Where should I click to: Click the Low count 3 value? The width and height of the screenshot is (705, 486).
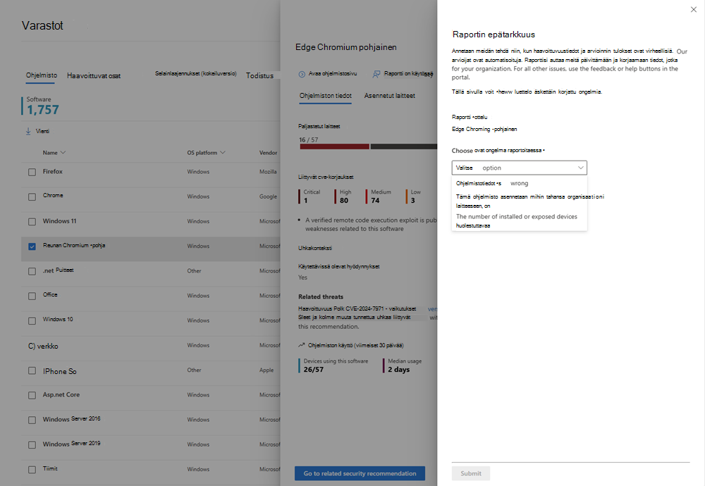[x=412, y=201]
